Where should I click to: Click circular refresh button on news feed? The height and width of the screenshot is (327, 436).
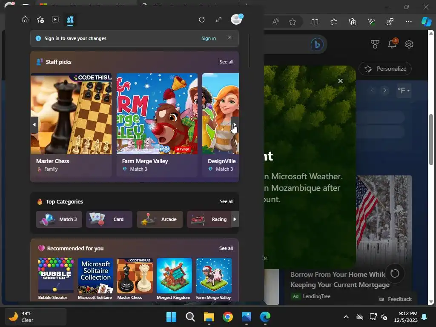(395, 273)
